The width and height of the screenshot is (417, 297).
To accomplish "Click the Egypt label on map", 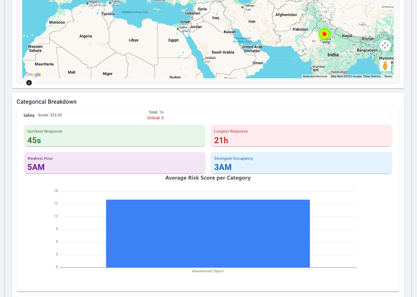I will pos(173,40).
